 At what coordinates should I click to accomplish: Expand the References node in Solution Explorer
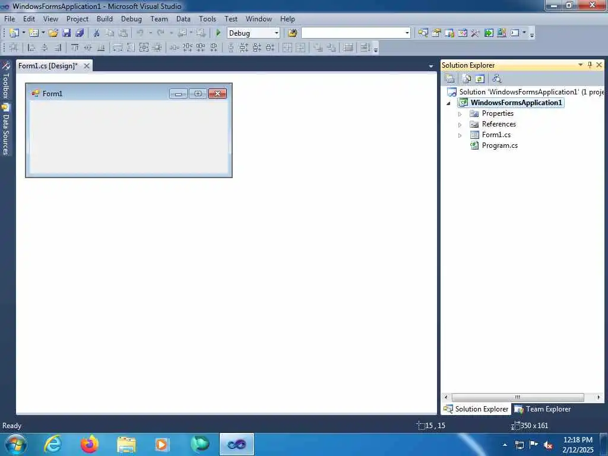tap(460, 125)
